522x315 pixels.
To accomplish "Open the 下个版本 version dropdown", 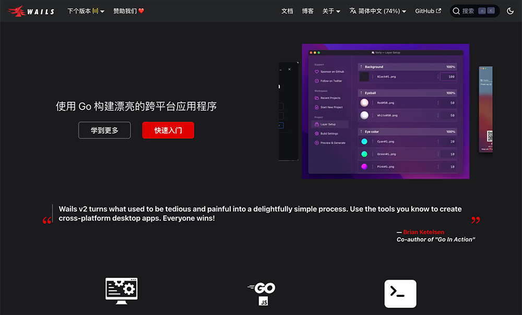I will pos(86,11).
